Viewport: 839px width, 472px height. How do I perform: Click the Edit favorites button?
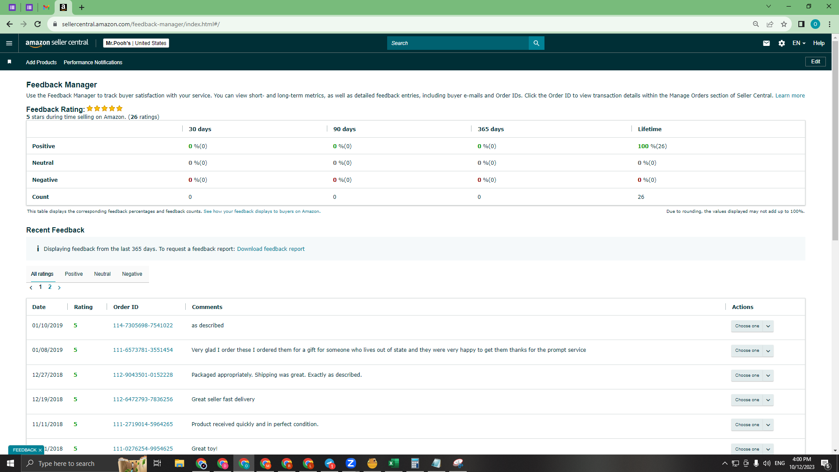click(x=815, y=62)
